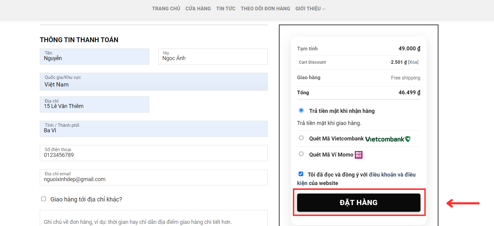The height and width of the screenshot is (226, 494).
Task: Open TIN TỨC in navigation
Action: point(226,8)
